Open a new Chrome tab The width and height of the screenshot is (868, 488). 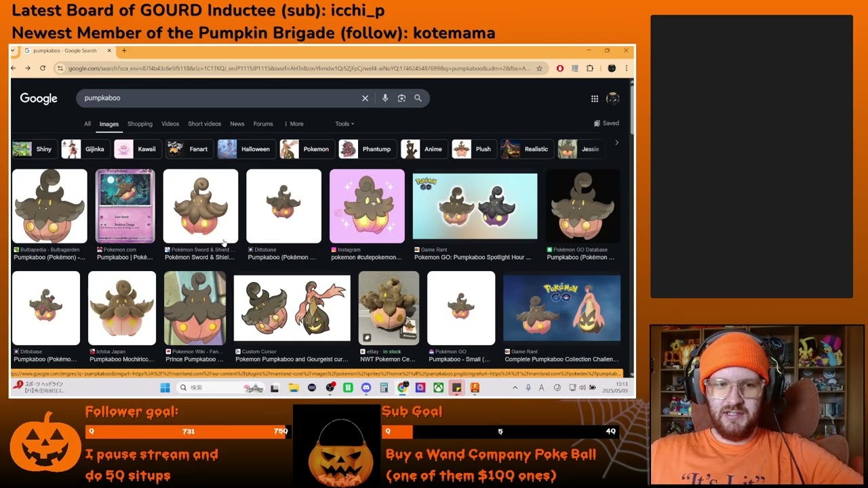click(x=124, y=51)
